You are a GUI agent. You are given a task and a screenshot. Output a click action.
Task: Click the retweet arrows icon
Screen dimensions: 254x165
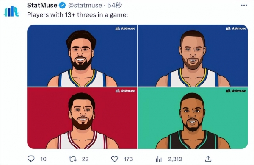(x=72, y=159)
